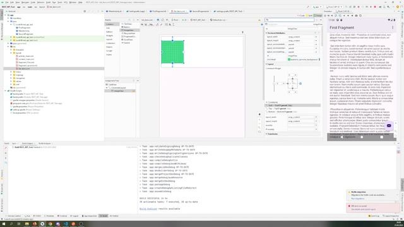Switch to the settings.gradle editor tab
The width and height of the screenshot is (404, 227).
pos(229,11)
